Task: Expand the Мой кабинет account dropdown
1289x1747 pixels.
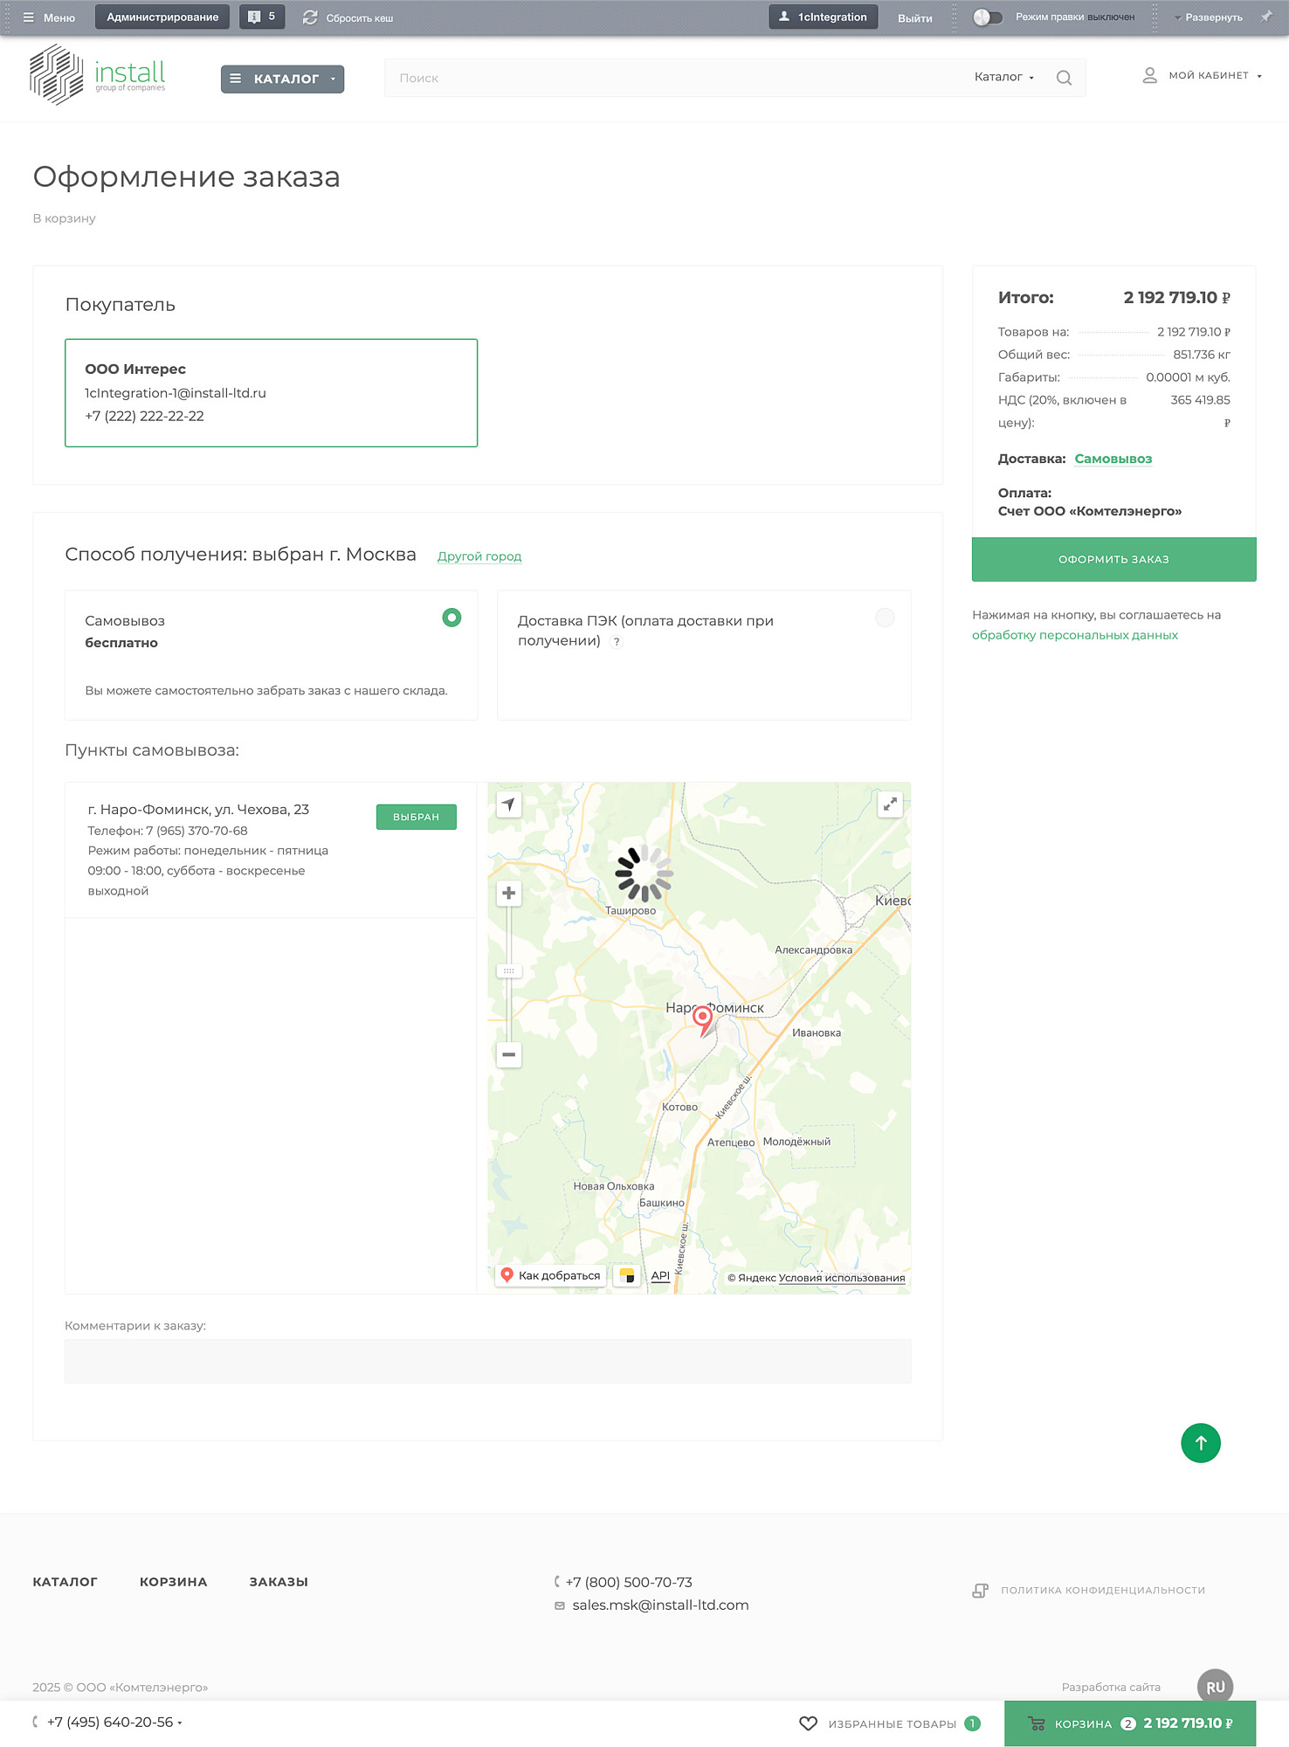Action: (x=1202, y=76)
